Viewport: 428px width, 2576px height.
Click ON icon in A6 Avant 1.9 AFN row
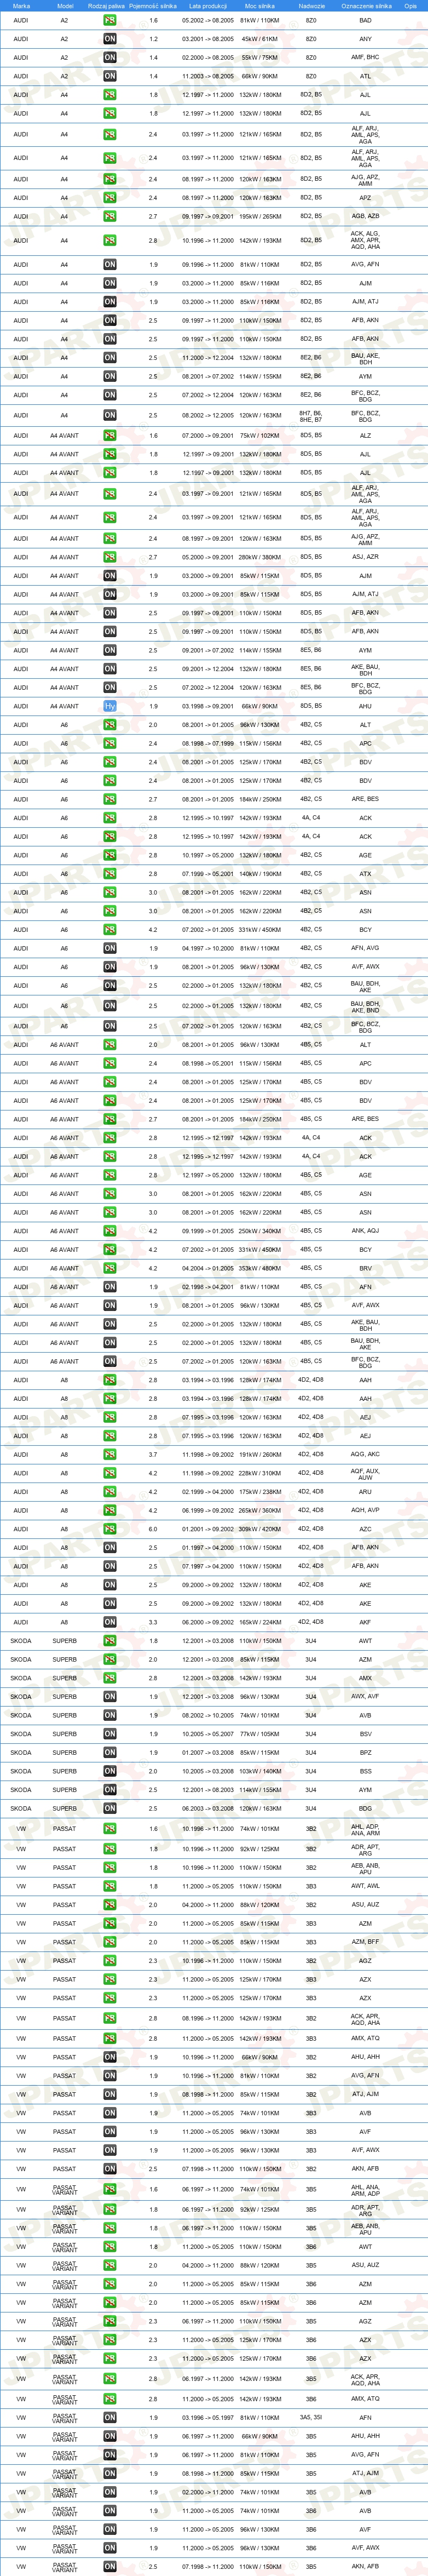[110, 1287]
